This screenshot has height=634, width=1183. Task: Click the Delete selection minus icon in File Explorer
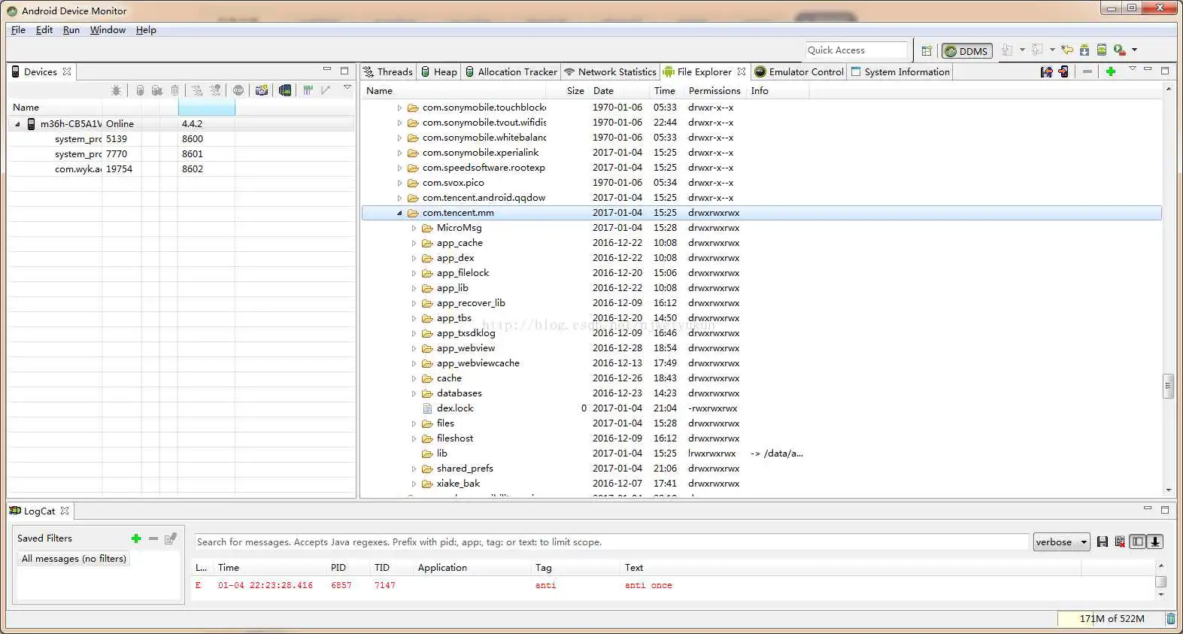(x=1087, y=71)
